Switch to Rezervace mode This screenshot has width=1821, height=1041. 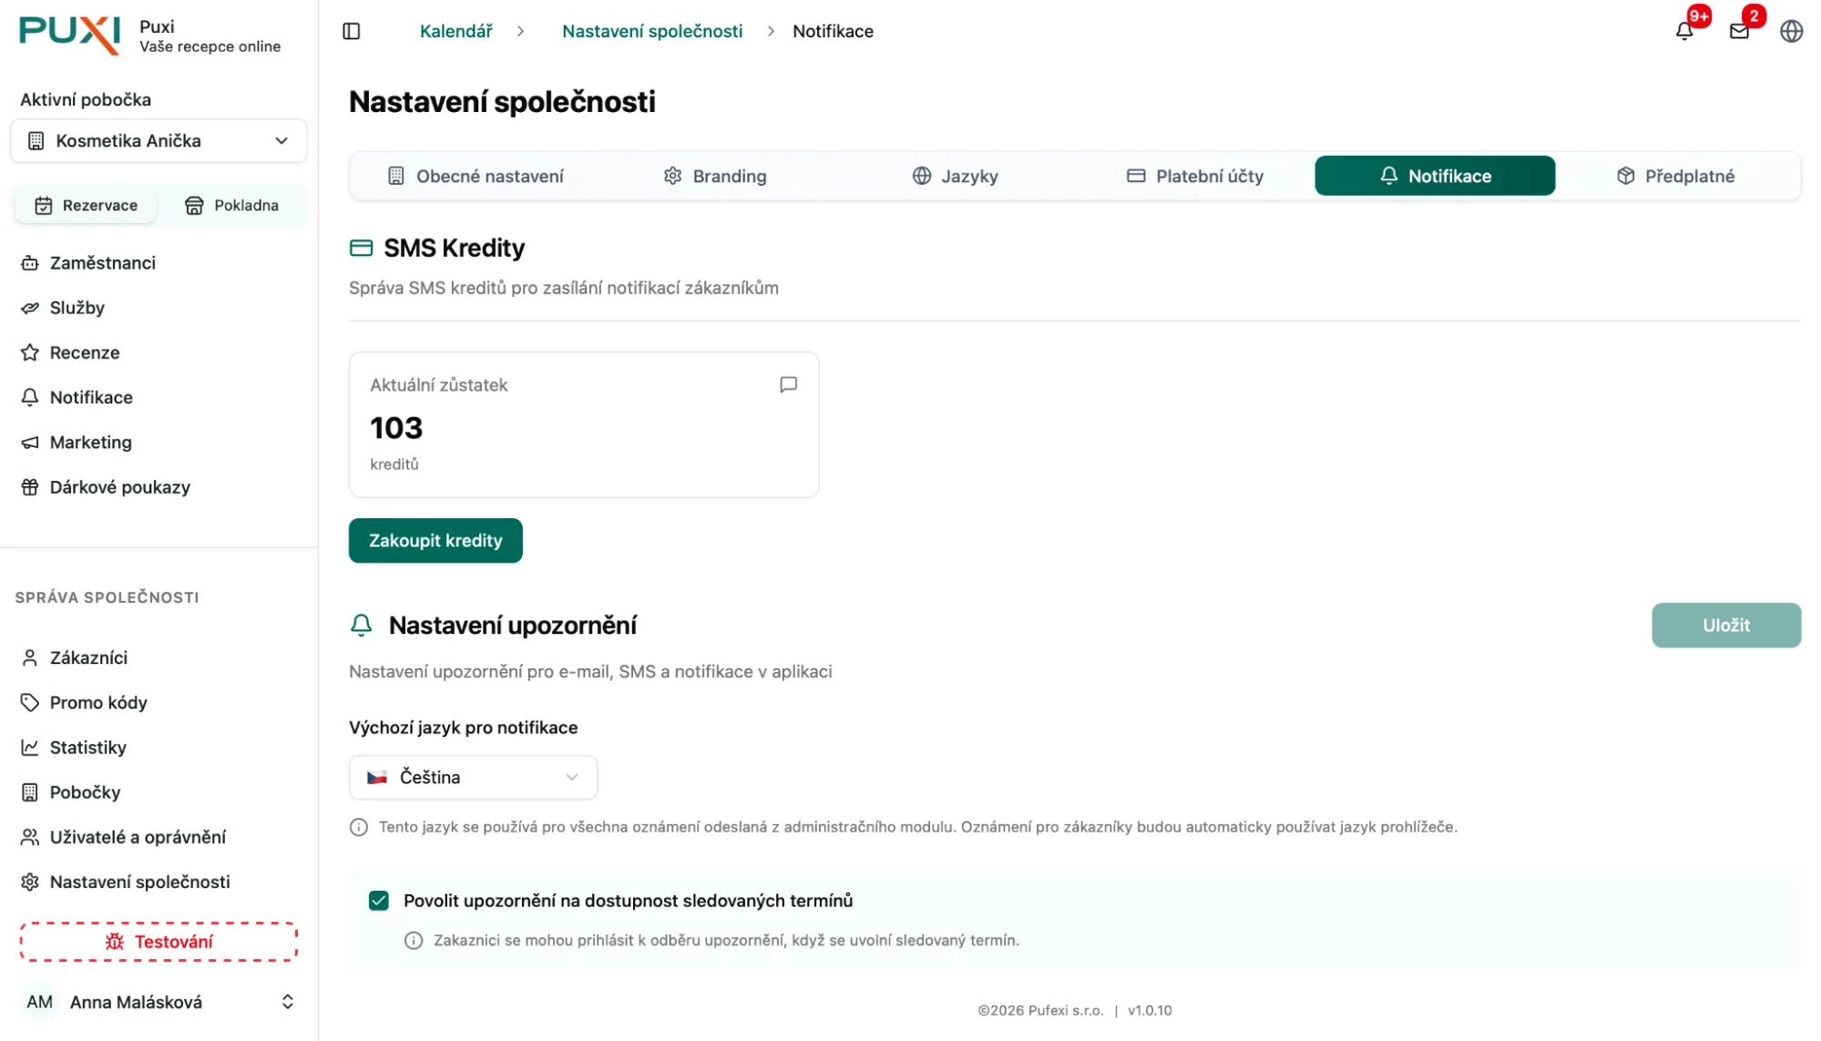coord(86,206)
